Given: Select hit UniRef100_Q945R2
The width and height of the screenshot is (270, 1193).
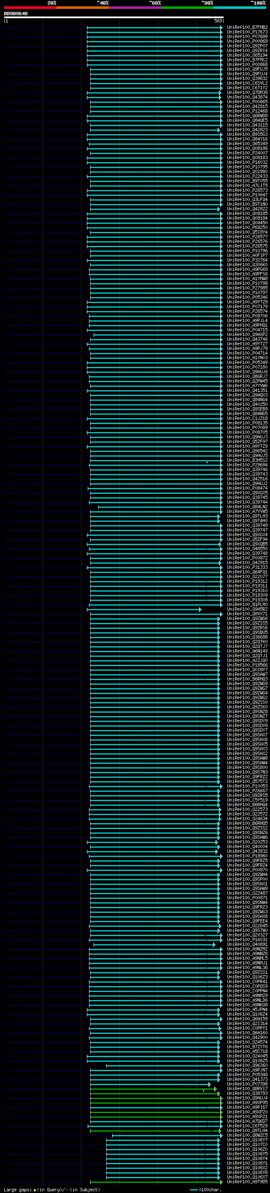Looking at the screenshot, I should (x=247, y=609).
